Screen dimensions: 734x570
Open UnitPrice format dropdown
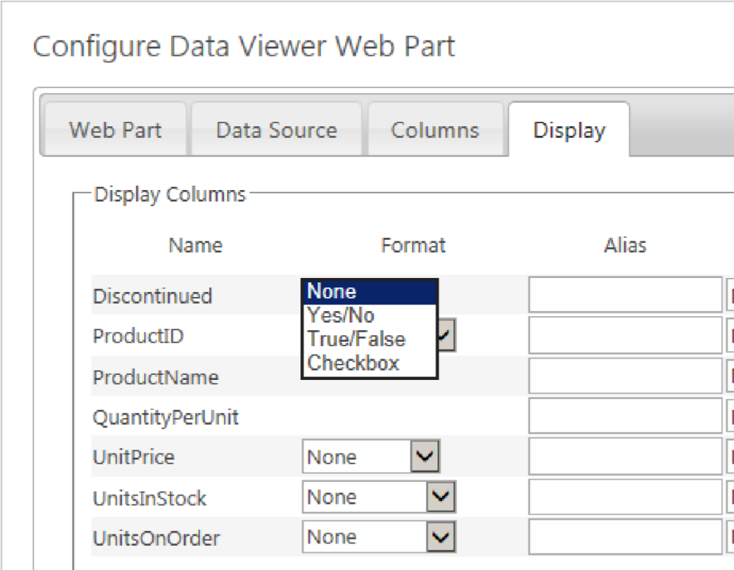425,457
